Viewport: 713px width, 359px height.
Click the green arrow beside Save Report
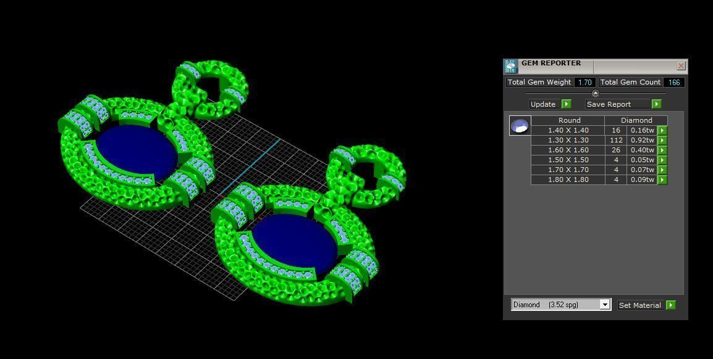click(656, 104)
